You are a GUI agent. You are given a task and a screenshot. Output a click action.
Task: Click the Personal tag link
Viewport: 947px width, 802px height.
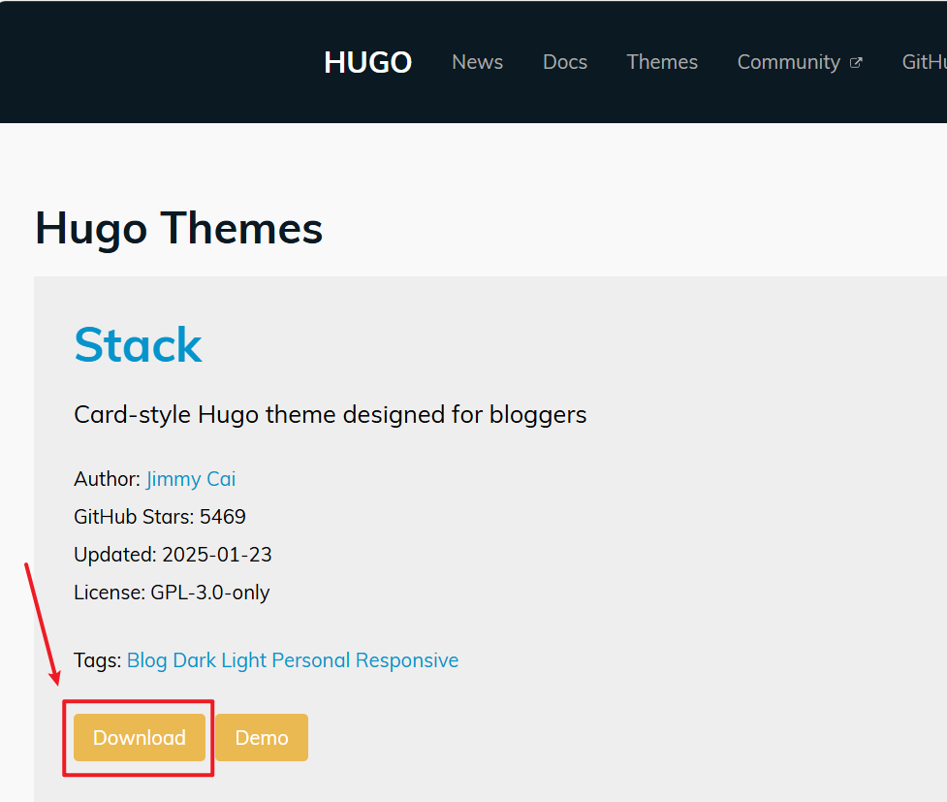tap(311, 660)
